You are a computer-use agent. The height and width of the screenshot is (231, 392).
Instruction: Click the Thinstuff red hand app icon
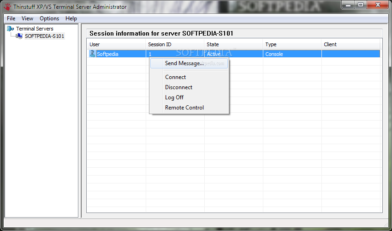tap(7, 7)
